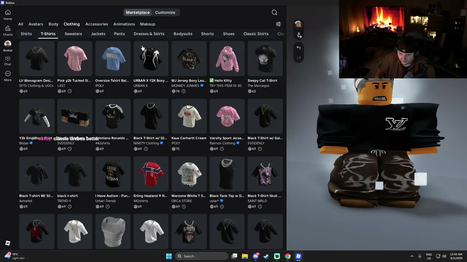Image resolution: width=467 pixels, height=262 pixels.
Task: Click the ENG US language indicator
Action: coord(429,256)
